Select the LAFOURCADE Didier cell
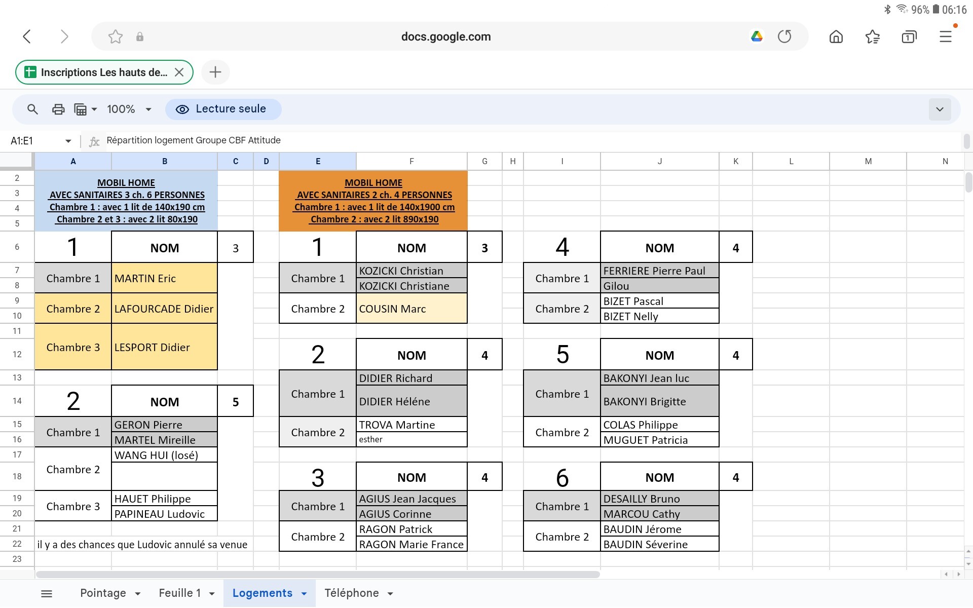Image resolution: width=973 pixels, height=608 pixels. [164, 308]
